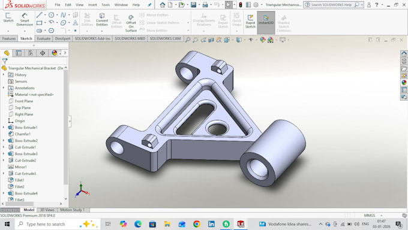Show more manager tabs with the chevron
Screen dimensions: 408x230
[x=65, y=53]
